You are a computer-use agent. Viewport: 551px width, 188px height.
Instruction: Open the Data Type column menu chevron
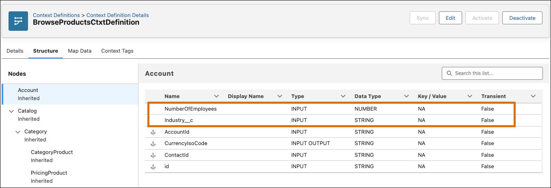coord(406,96)
